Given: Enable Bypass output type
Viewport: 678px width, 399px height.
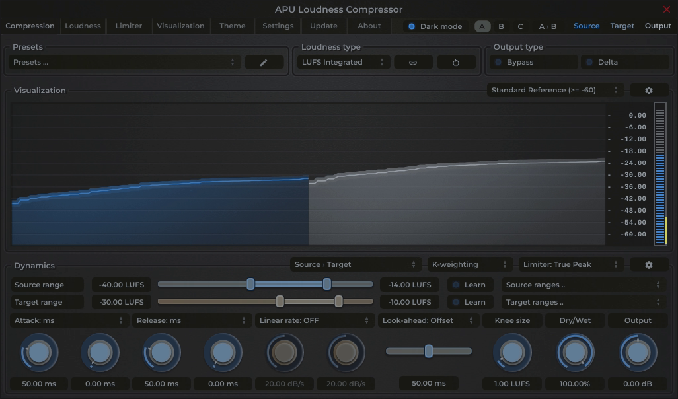Looking at the screenshot, I should (533, 62).
